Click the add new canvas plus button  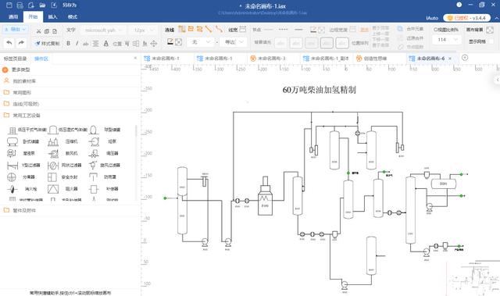465,57
